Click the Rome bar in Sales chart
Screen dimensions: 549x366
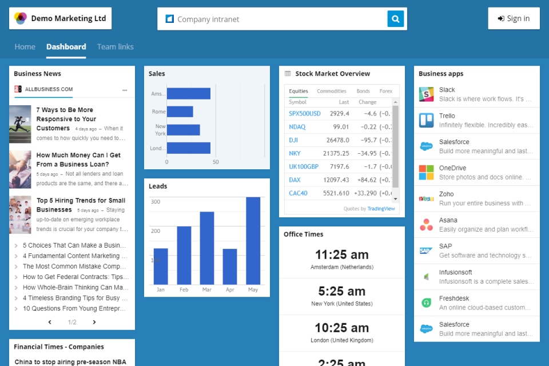tap(180, 112)
